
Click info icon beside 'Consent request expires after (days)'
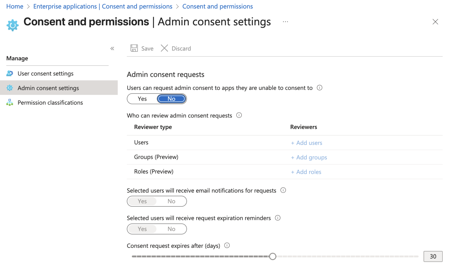click(227, 245)
